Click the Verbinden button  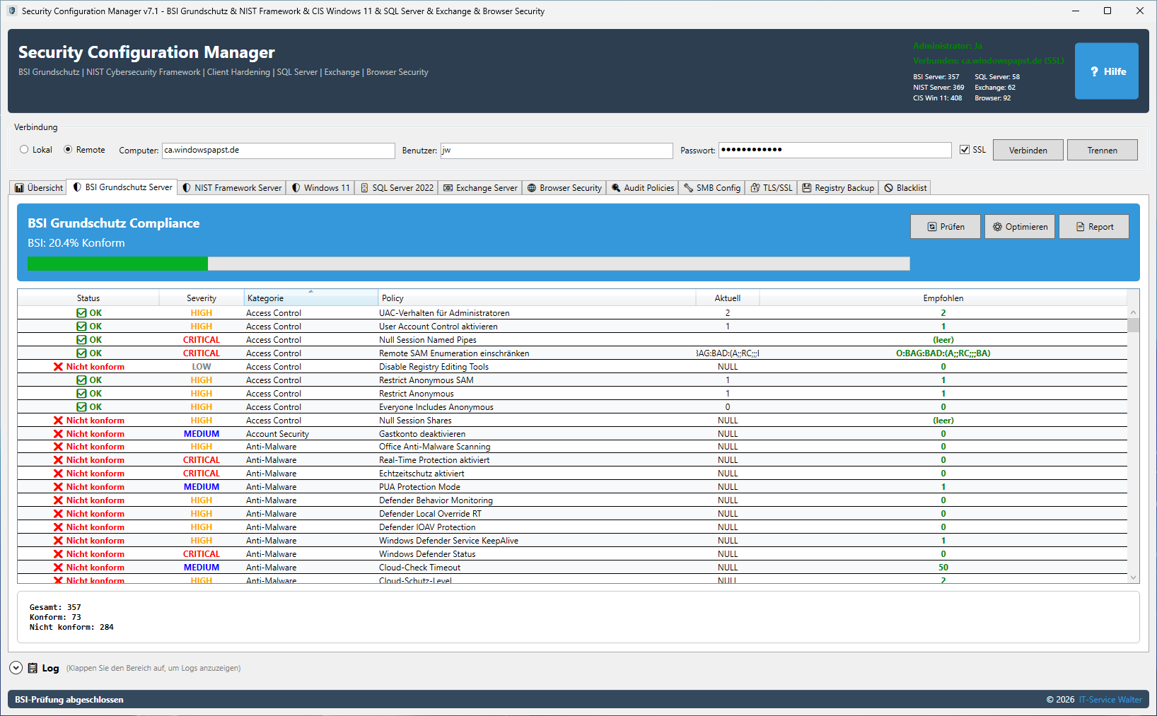(x=1028, y=151)
